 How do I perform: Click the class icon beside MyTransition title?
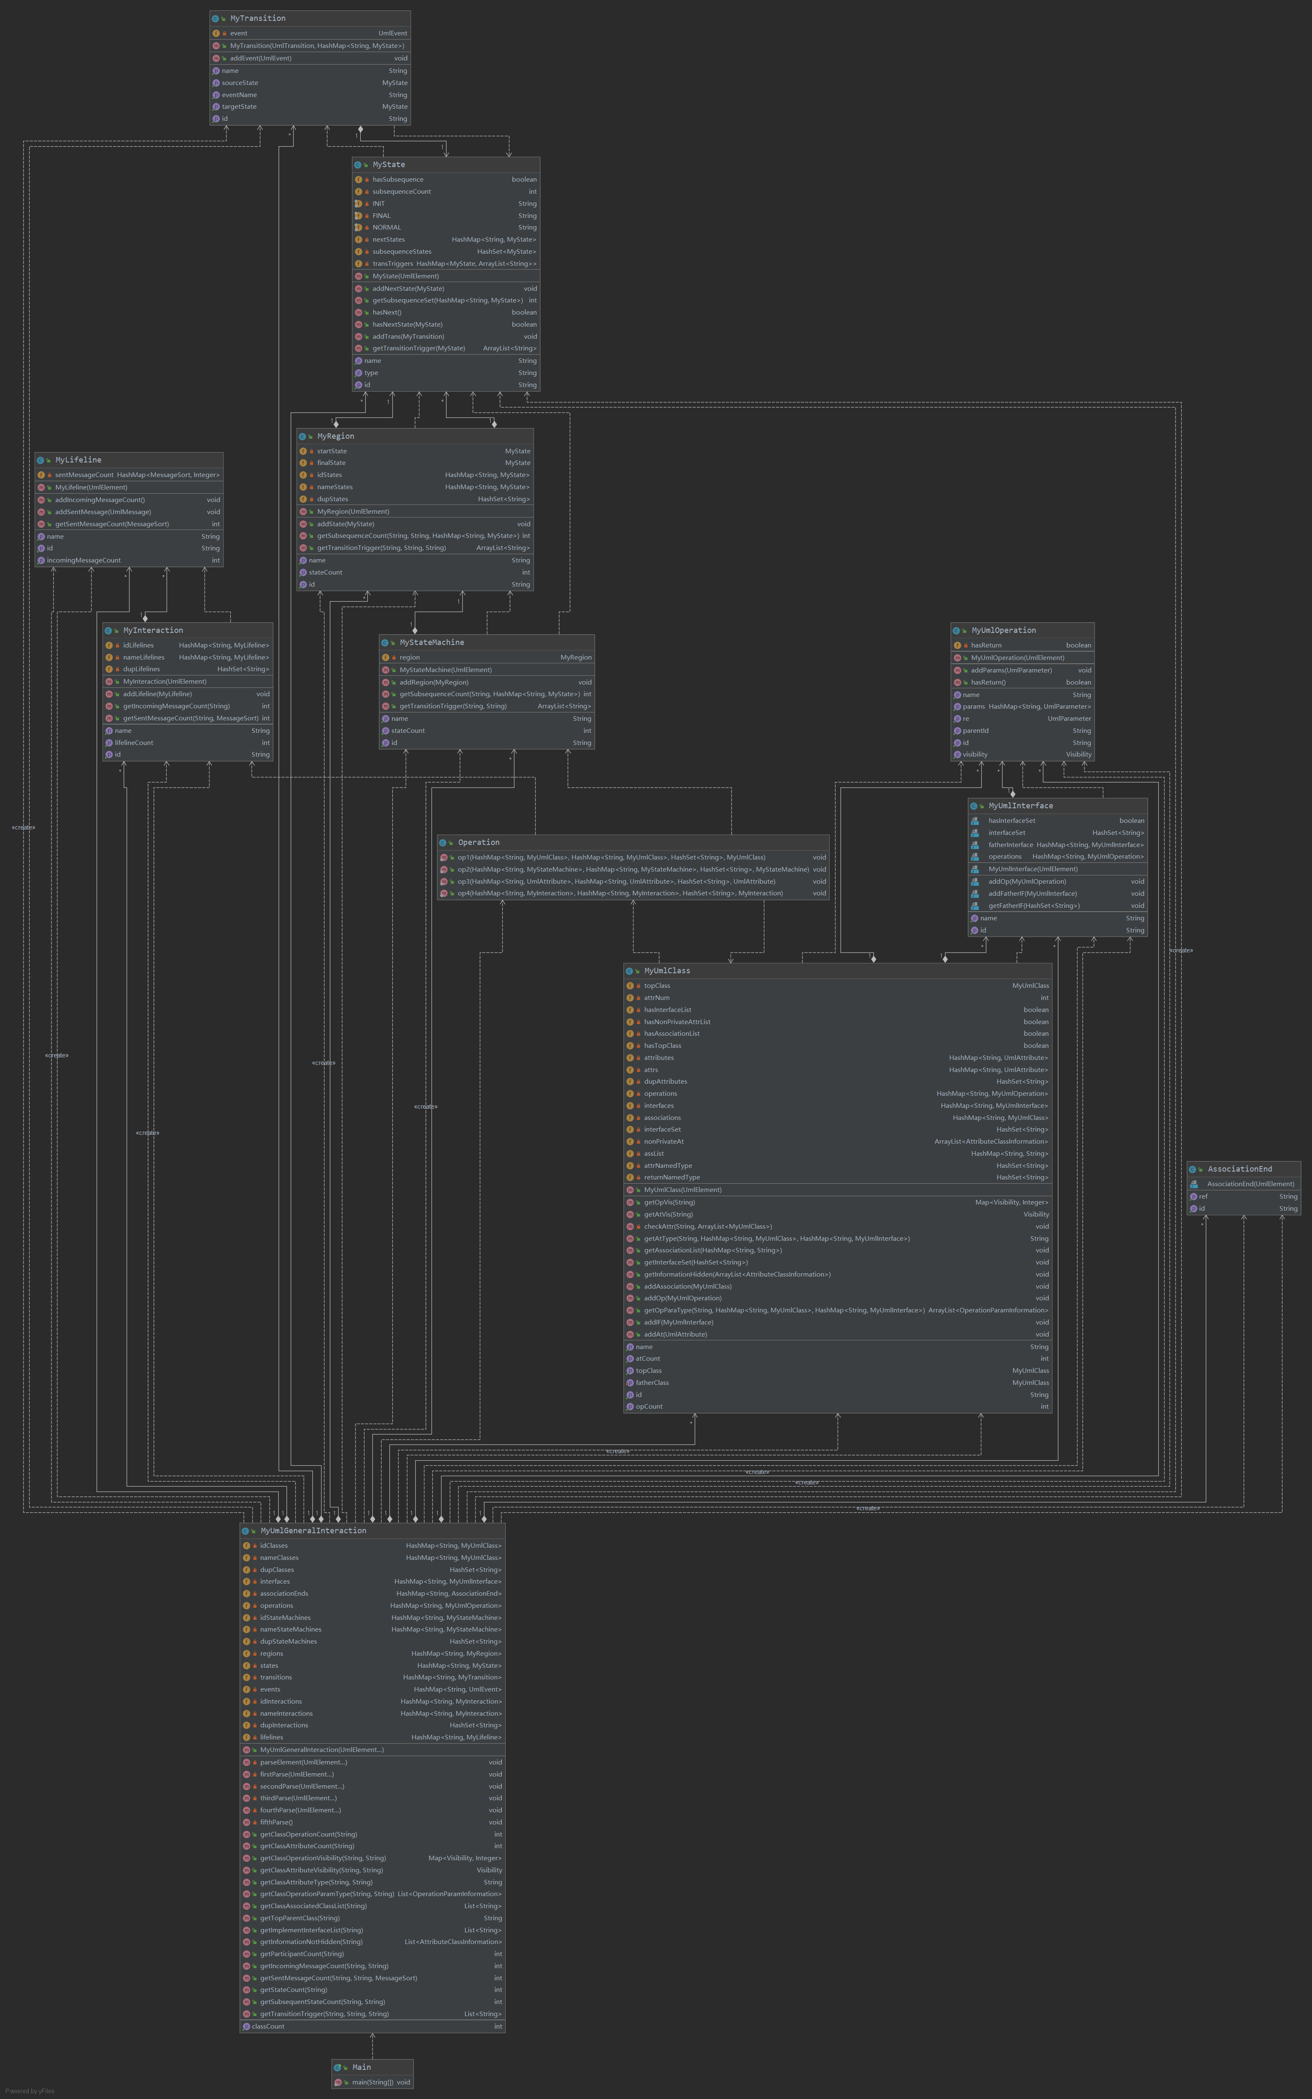(215, 18)
